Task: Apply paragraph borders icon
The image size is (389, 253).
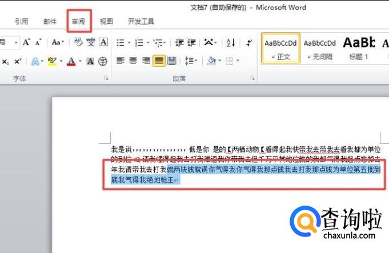Action: [230, 61]
